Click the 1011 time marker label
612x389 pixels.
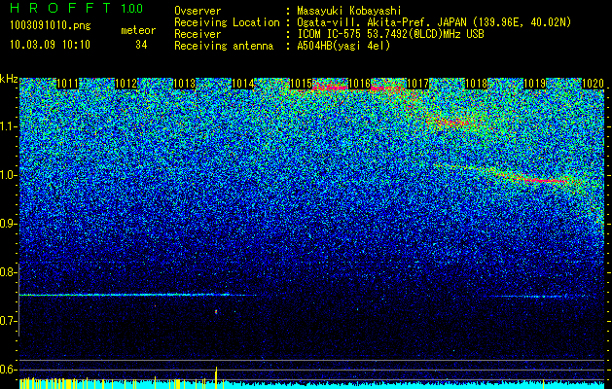(x=67, y=84)
